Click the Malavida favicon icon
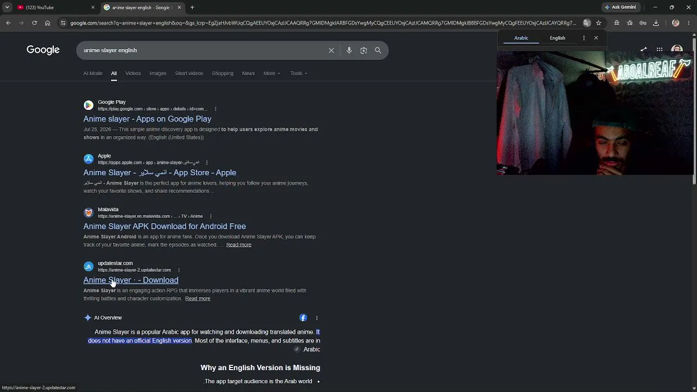Screen dimensions: 697x392 coord(88,213)
